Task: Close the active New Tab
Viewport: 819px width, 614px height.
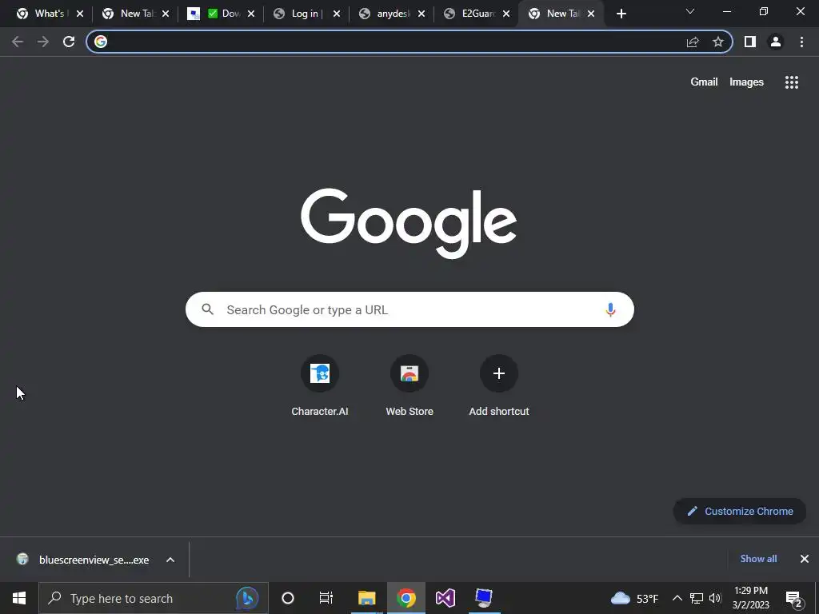Action: (591, 14)
